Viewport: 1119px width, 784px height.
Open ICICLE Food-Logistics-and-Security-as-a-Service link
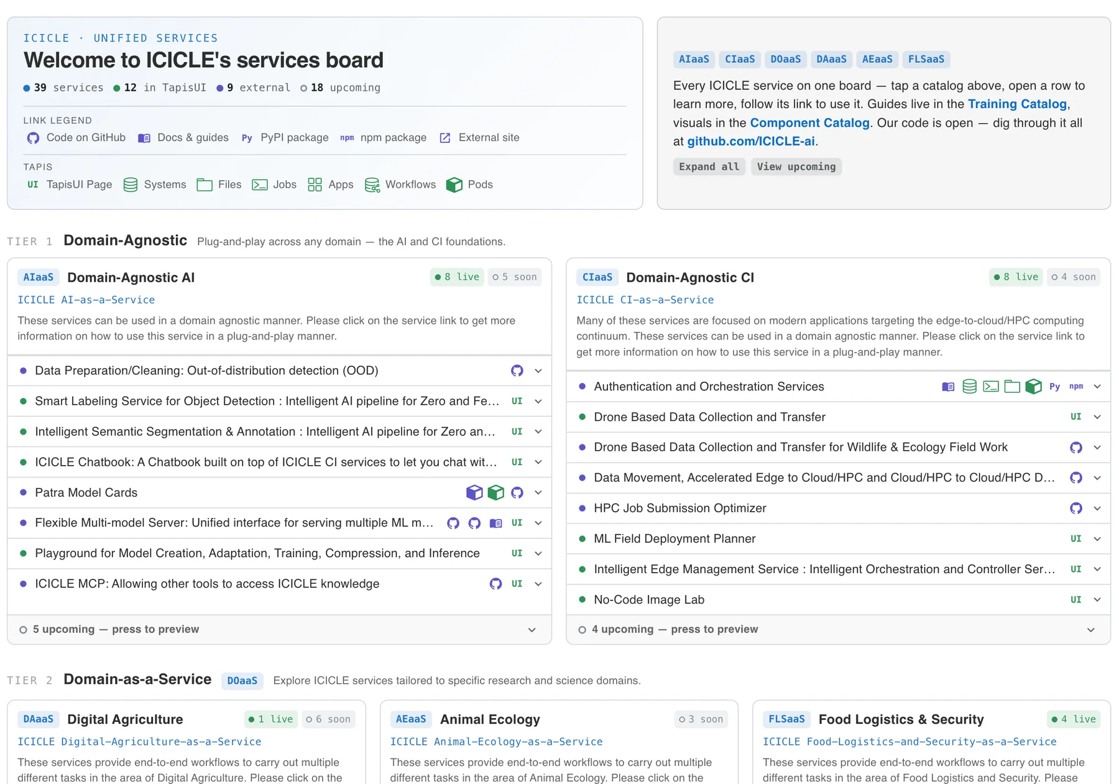coord(909,742)
